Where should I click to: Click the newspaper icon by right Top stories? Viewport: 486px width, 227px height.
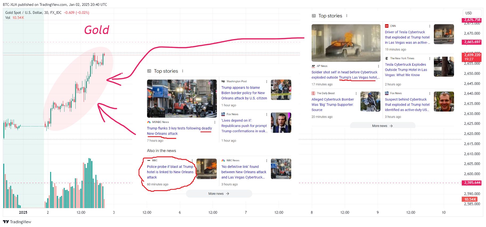(x=314, y=16)
